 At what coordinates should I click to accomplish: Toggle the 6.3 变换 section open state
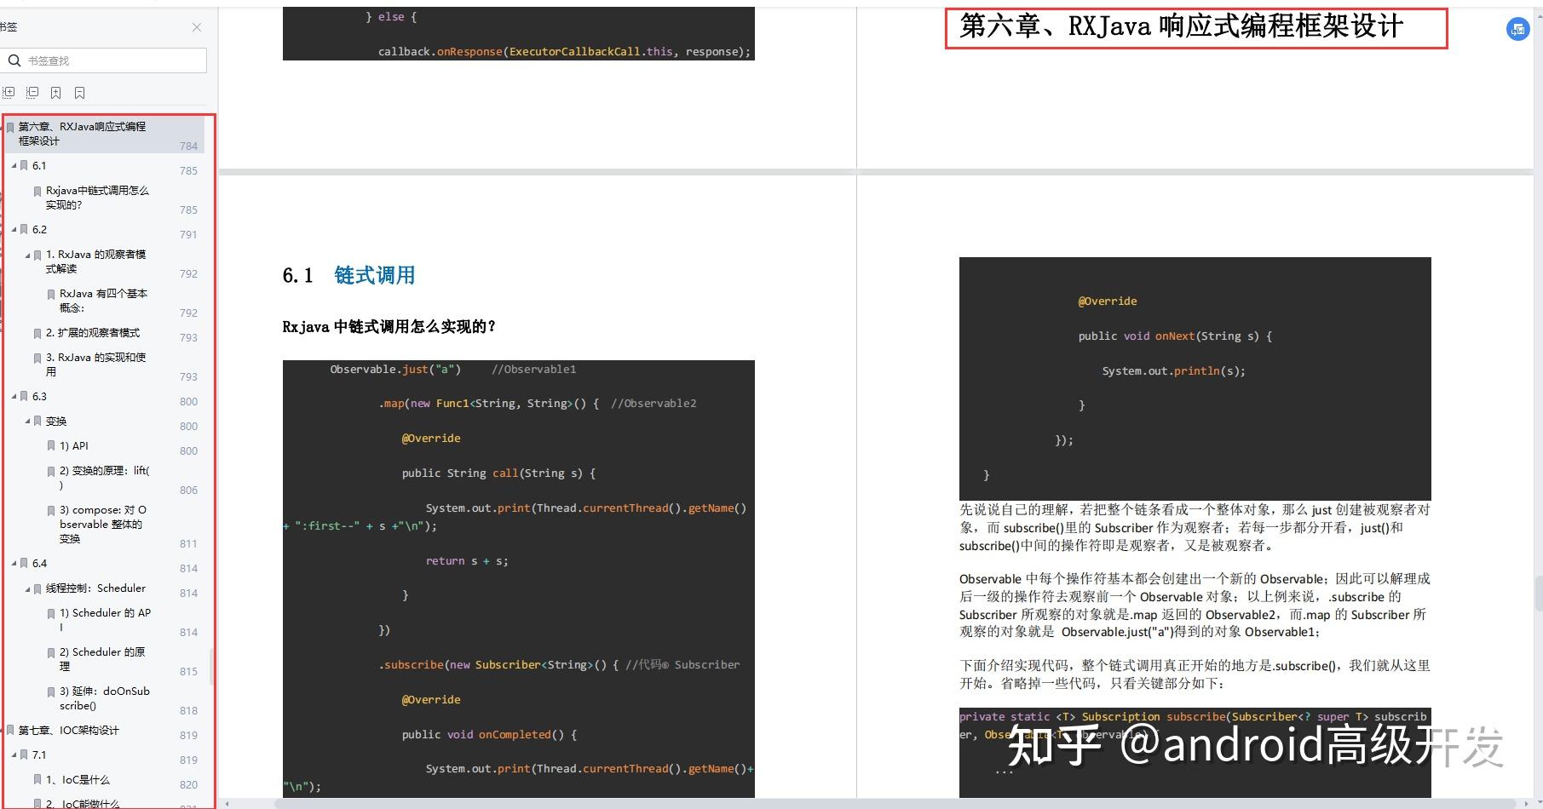click(26, 420)
